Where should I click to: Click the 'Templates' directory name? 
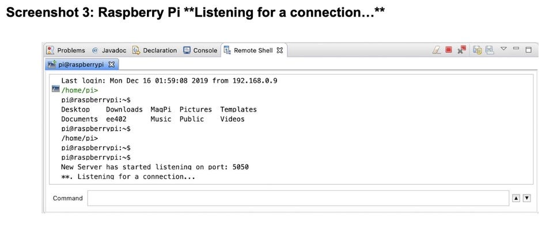click(x=238, y=109)
